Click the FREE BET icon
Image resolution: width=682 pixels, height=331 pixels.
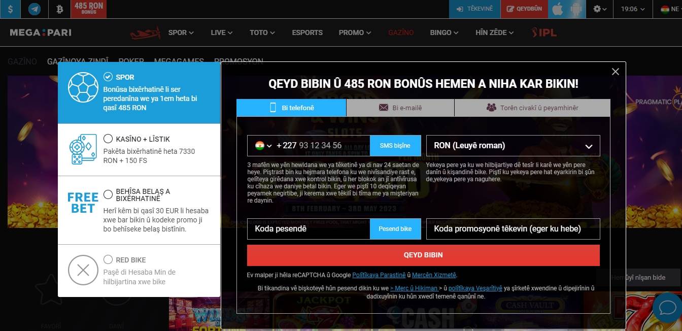click(x=83, y=203)
